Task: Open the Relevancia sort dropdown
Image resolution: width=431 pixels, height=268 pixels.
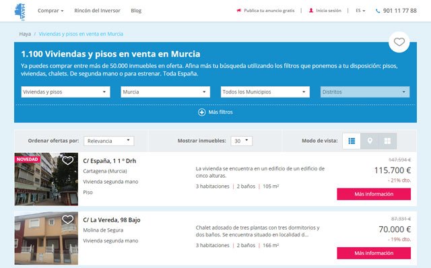Action: point(109,141)
